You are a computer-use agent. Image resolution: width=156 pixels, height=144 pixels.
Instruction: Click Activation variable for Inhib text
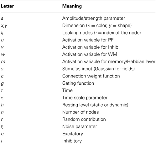pos(90,47)
